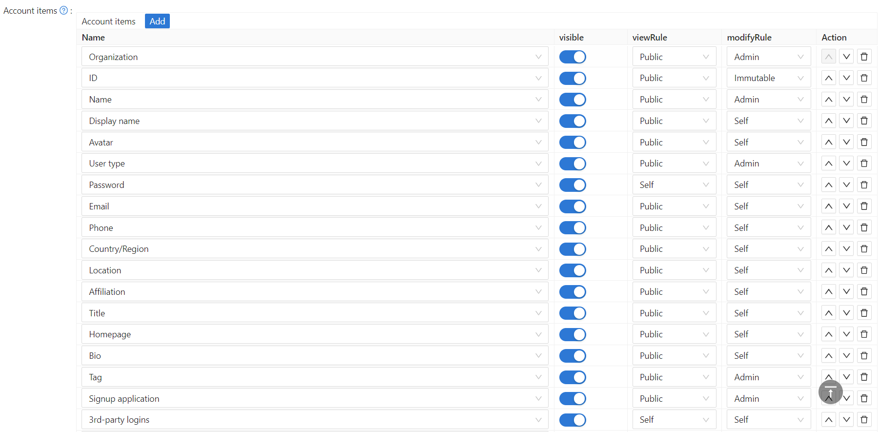Move the ID row up
This screenshot has width=880, height=432.
point(828,78)
